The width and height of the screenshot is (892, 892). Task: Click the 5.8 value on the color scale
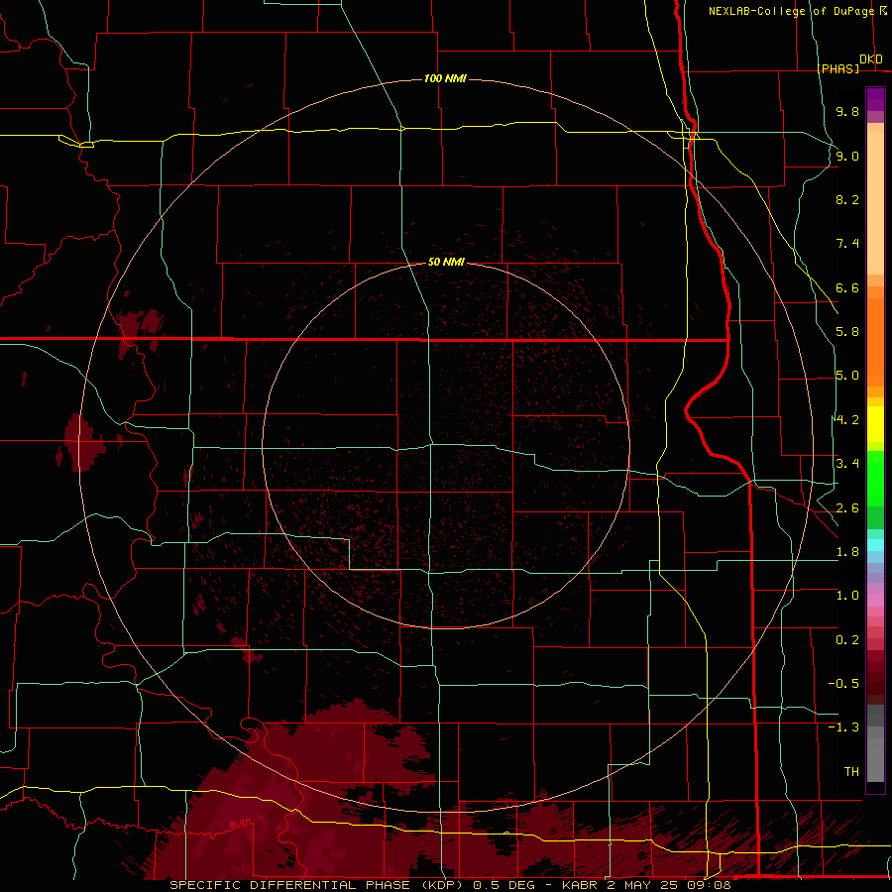(847, 332)
